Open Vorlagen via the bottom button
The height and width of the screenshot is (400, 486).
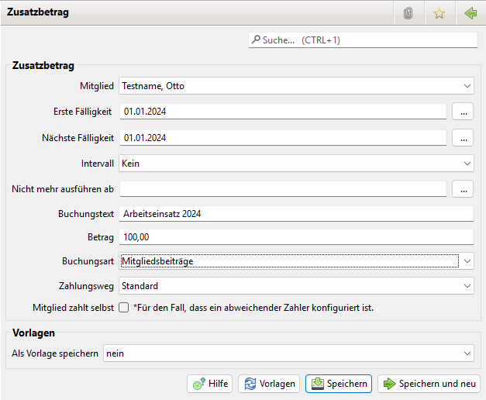click(x=268, y=384)
